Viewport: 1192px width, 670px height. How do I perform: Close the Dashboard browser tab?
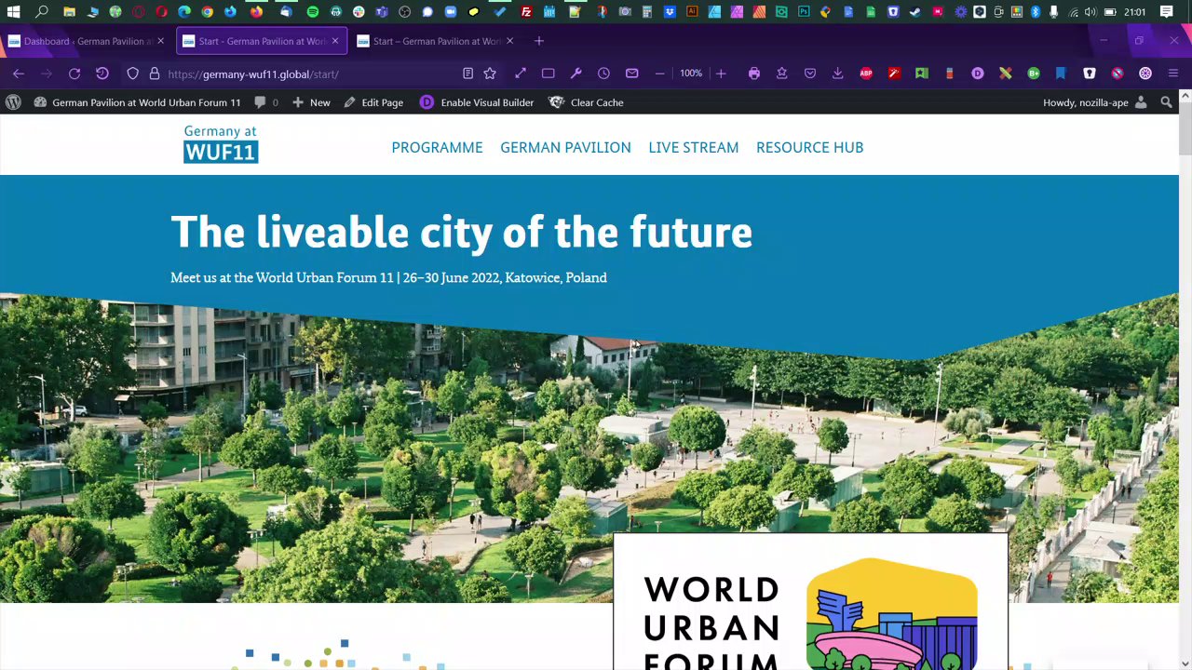click(x=160, y=41)
